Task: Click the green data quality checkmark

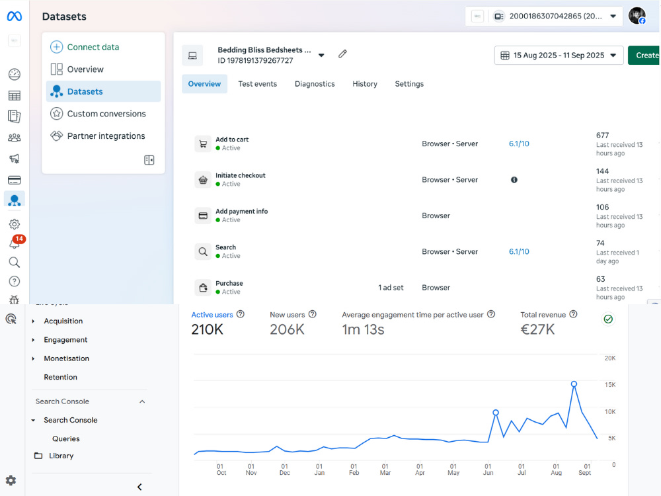Action: pos(608,319)
